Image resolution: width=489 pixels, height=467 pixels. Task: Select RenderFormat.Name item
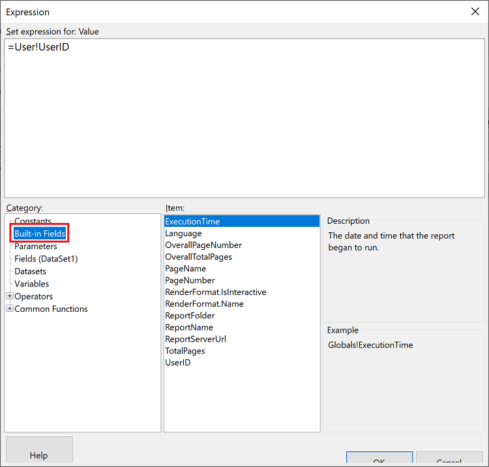242,304
